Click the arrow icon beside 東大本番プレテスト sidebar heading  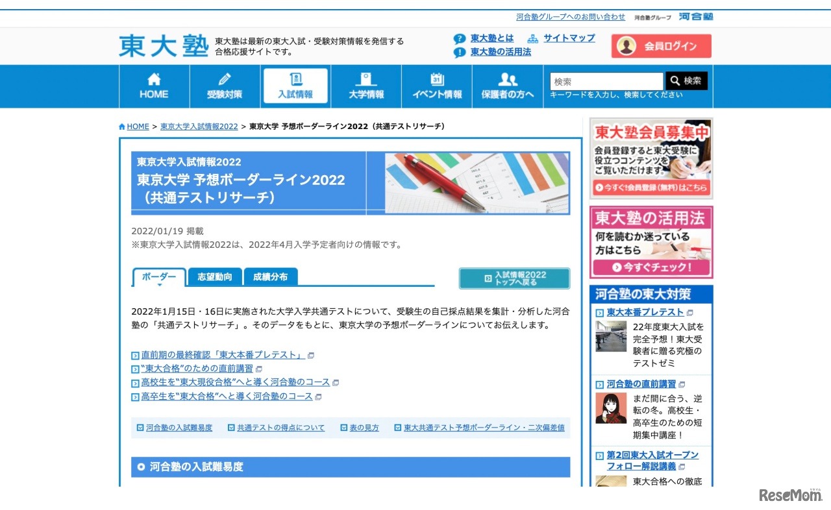pos(600,313)
